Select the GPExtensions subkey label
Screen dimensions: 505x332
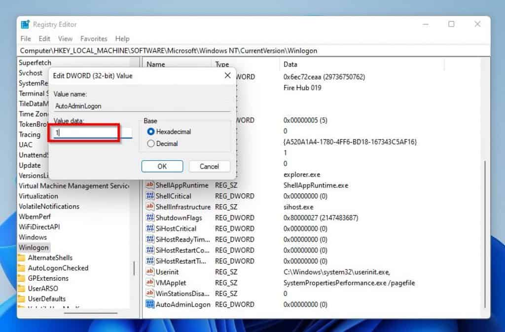tap(48, 278)
